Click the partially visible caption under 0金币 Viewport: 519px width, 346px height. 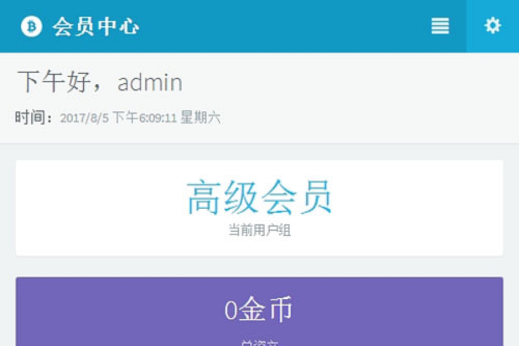coord(259,343)
